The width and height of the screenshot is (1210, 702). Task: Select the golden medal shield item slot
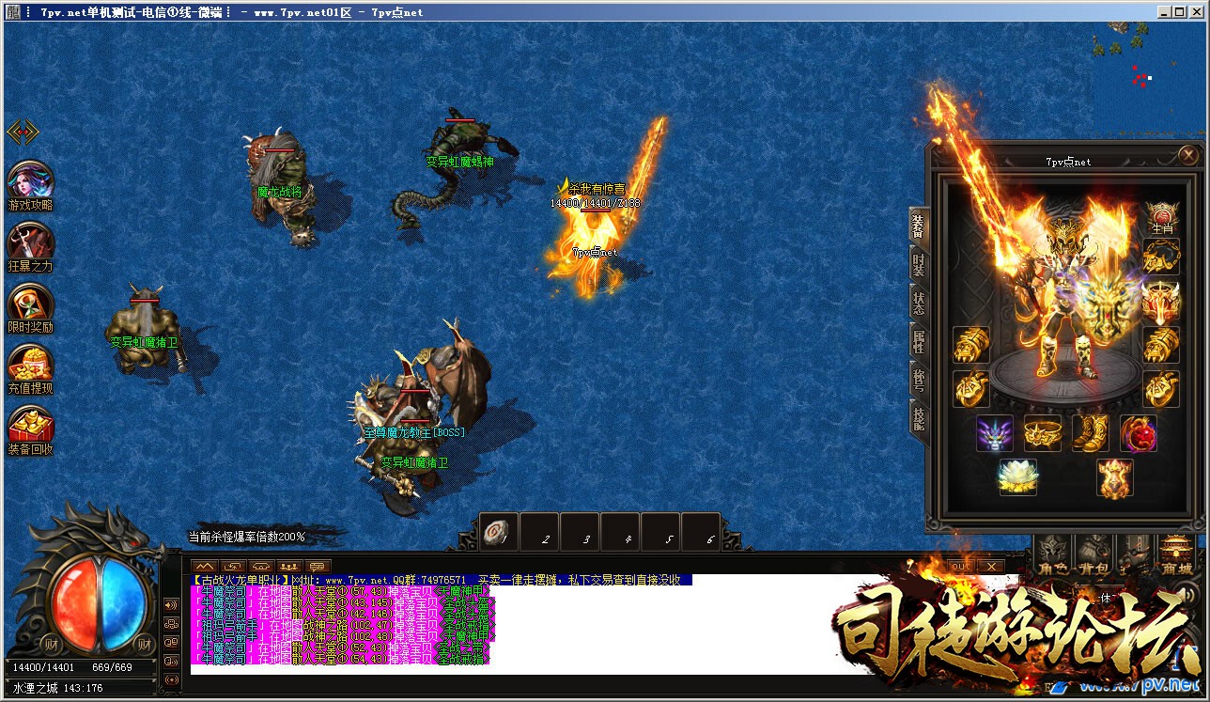tap(1115, 477)
